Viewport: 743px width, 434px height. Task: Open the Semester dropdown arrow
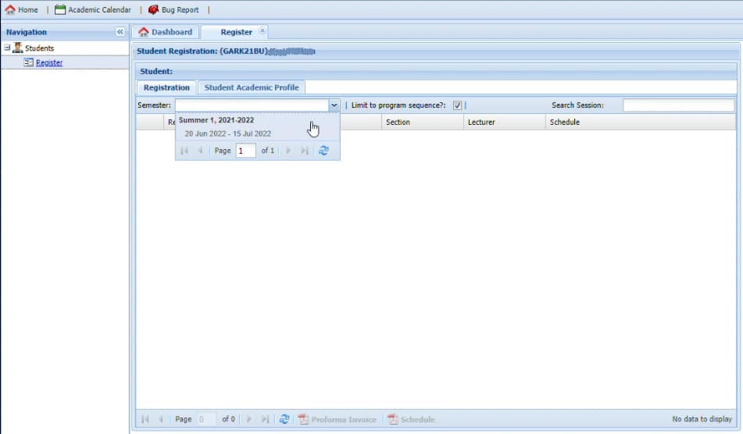click(334, 105)
